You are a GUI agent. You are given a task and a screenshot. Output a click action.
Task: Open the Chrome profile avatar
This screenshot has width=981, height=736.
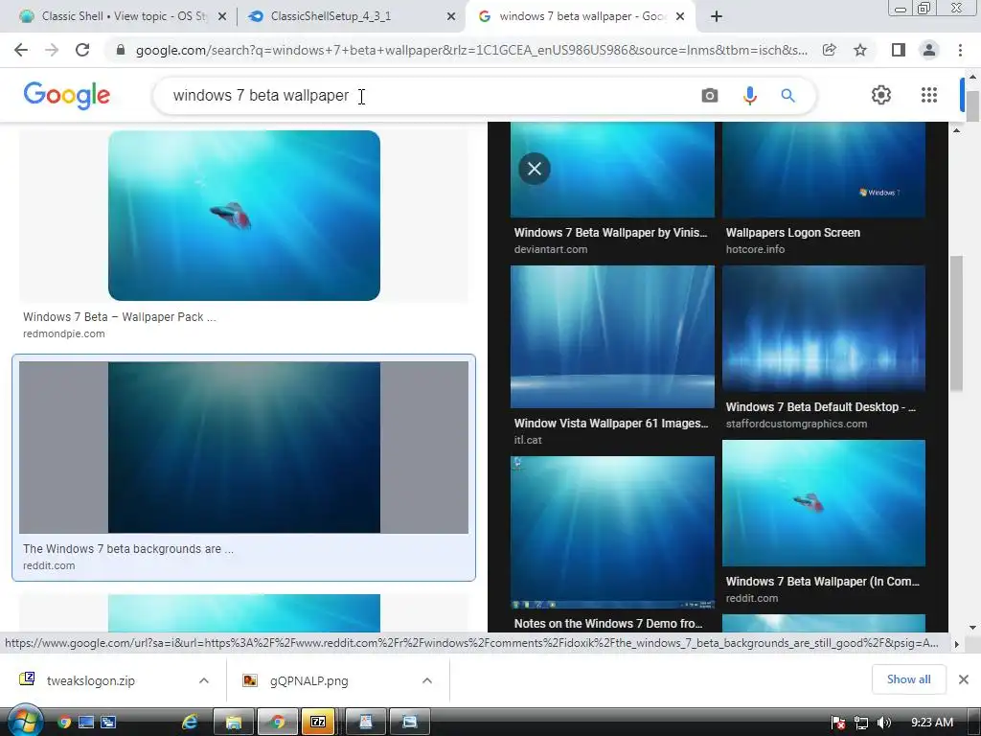929,50
